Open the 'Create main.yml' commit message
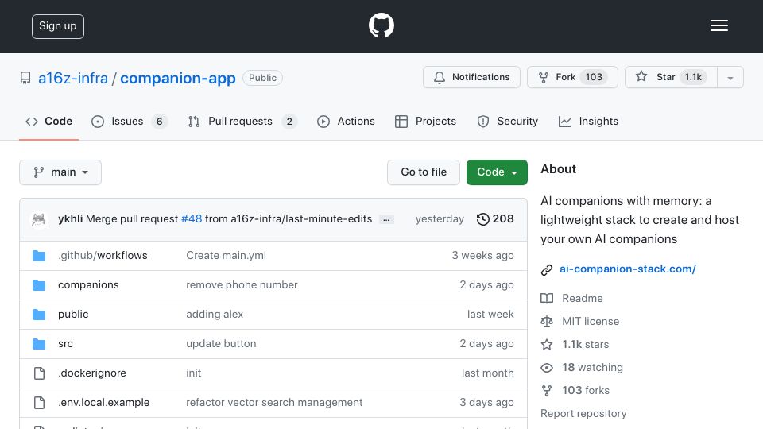This screenshot has height=429, width=763. pos(227,255)
